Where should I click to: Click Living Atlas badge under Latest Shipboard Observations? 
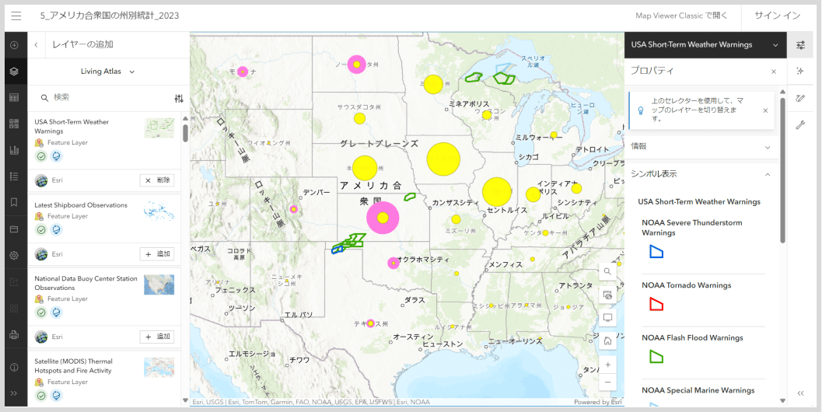coord(57,229)
